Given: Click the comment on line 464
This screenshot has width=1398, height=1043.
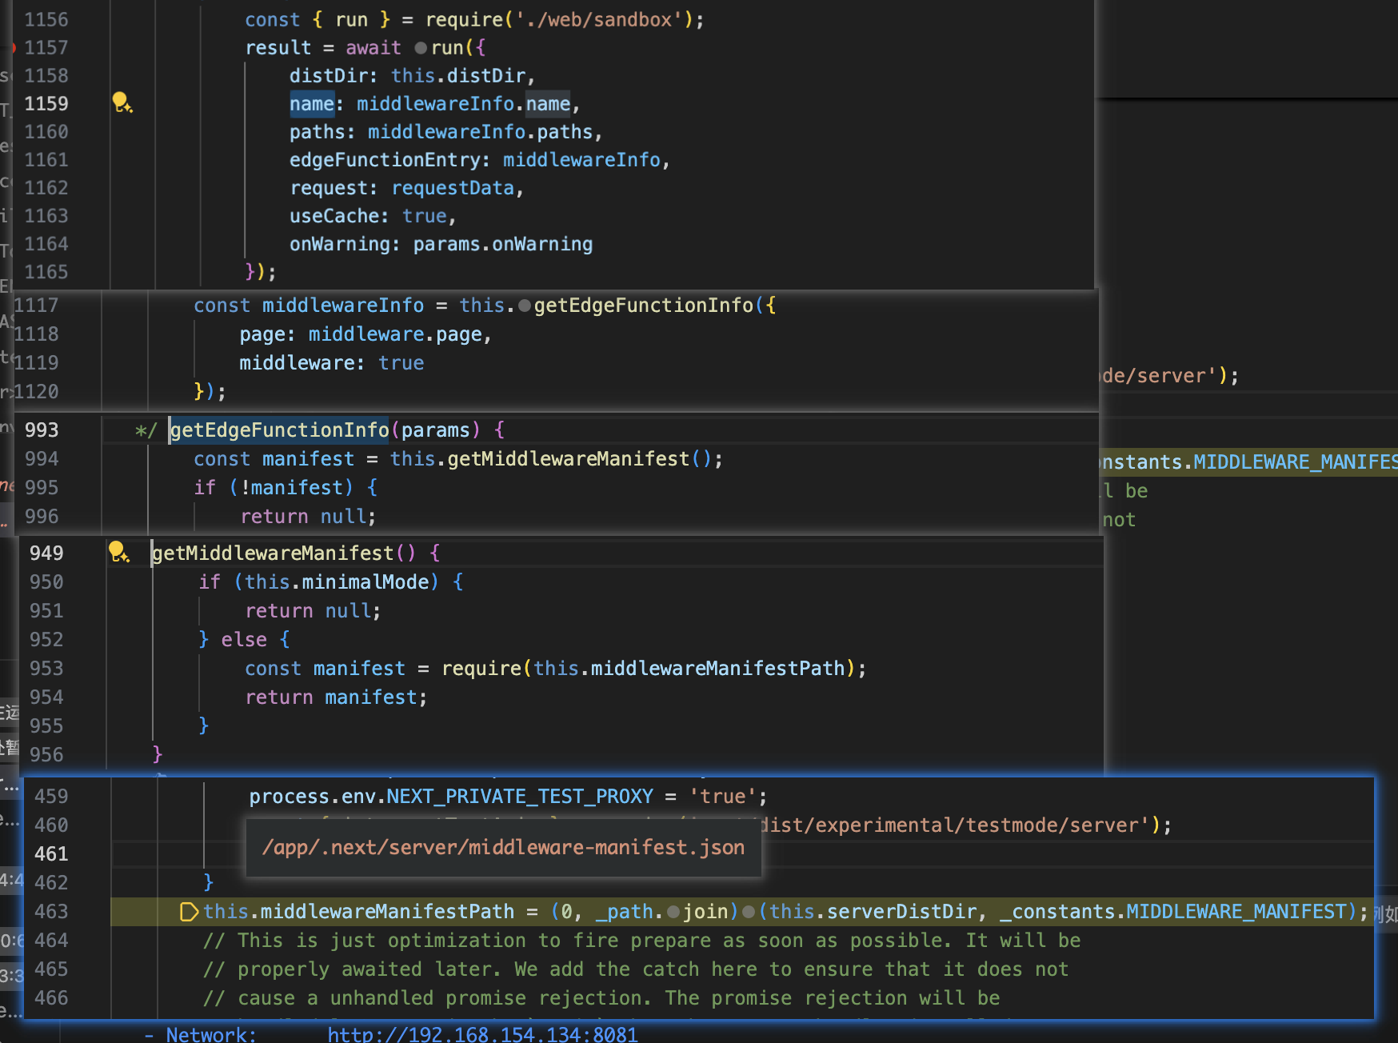Looking at the screenshot, I should (641, 941).
